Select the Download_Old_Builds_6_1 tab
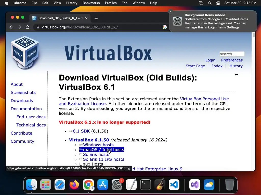Viewport: 261px width, 195px height. pyautogui.click(x=60, y=18)
